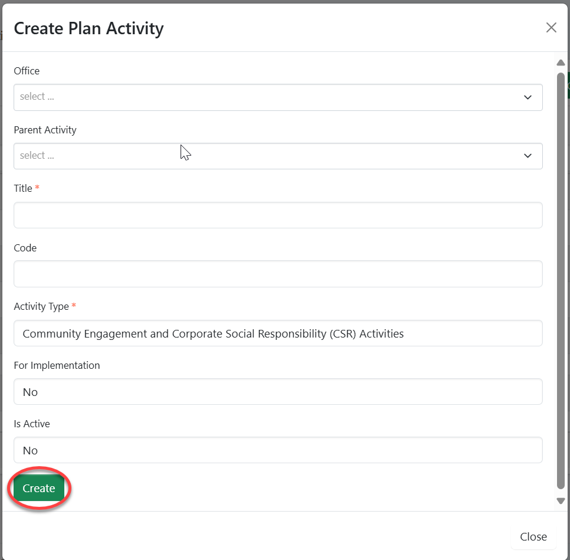
Task: Close the dialog with the X icon
Action: pos(551,28)
